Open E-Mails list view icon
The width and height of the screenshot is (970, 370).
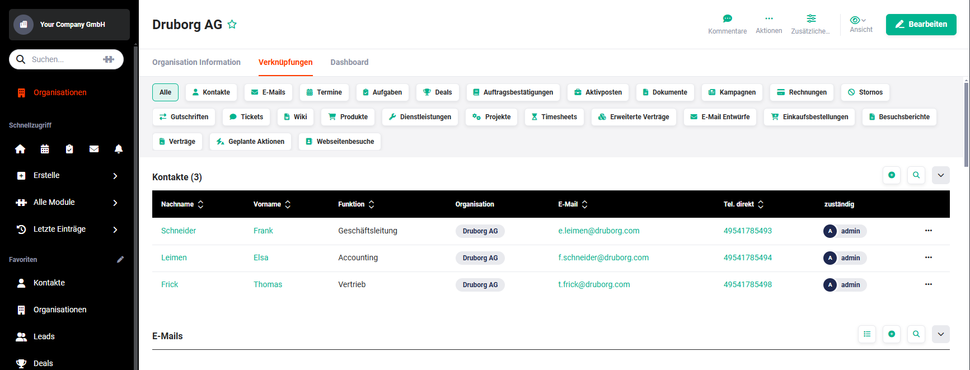(x=867, y=334)
